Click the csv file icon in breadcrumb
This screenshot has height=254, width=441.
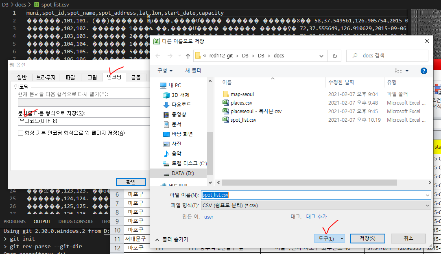pos(37,4)
